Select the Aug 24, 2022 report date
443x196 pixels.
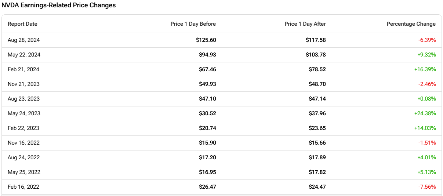23,157
